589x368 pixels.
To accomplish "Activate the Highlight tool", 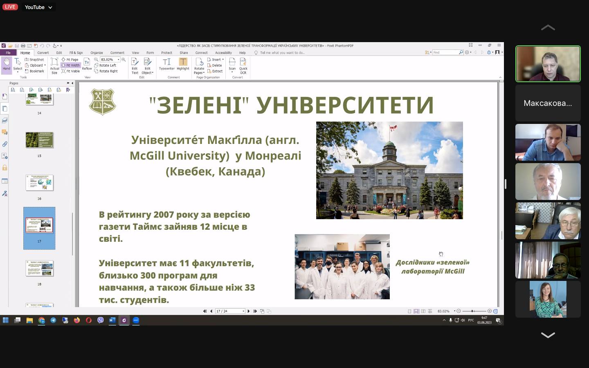I will (x=183, y=64).
